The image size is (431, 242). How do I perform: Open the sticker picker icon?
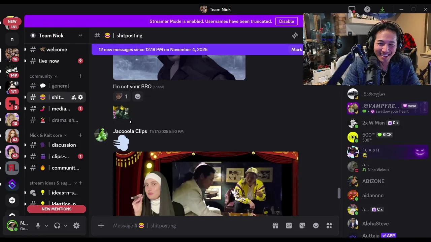coord(302,226)
